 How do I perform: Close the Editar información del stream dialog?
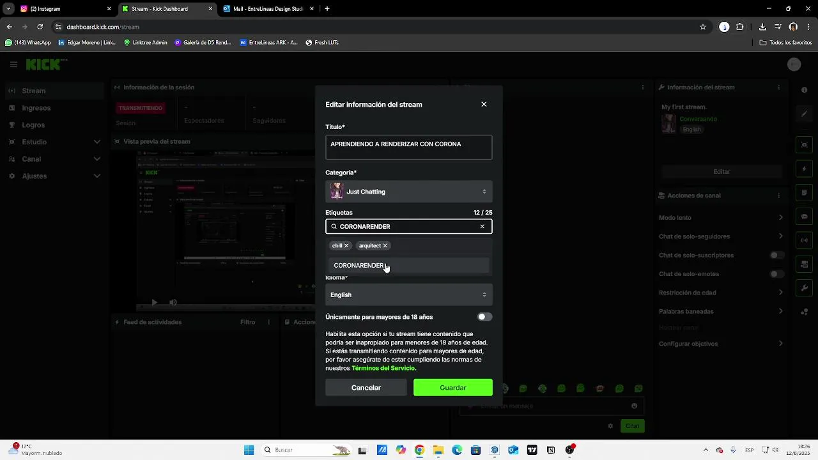click(484, 104)
